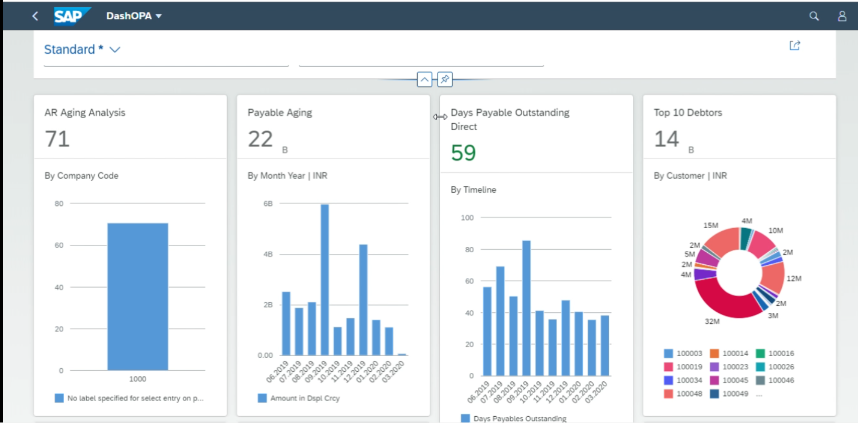858x423 pixels.
Task: Select legend item 100019
Action: click(683, 367)
